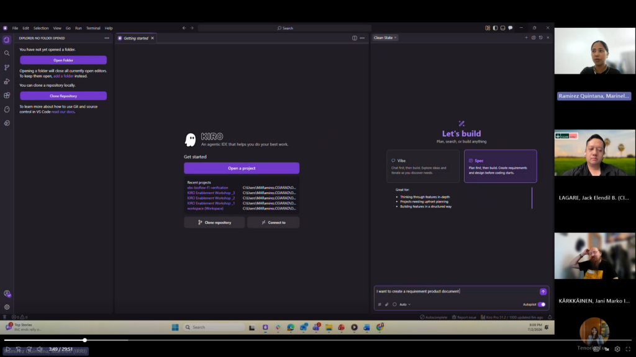The width and height of the screenshot is (636, 357).
Task: Click the Autocomplete status bar item
Action: 434,317
